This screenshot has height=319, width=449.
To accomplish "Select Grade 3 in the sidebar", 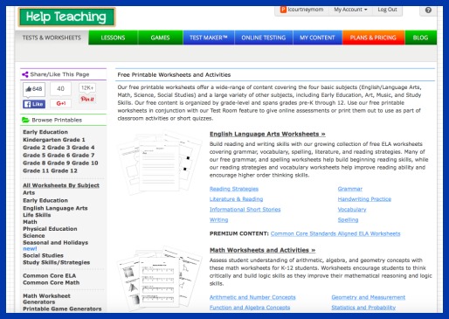I will coord(59,148).
